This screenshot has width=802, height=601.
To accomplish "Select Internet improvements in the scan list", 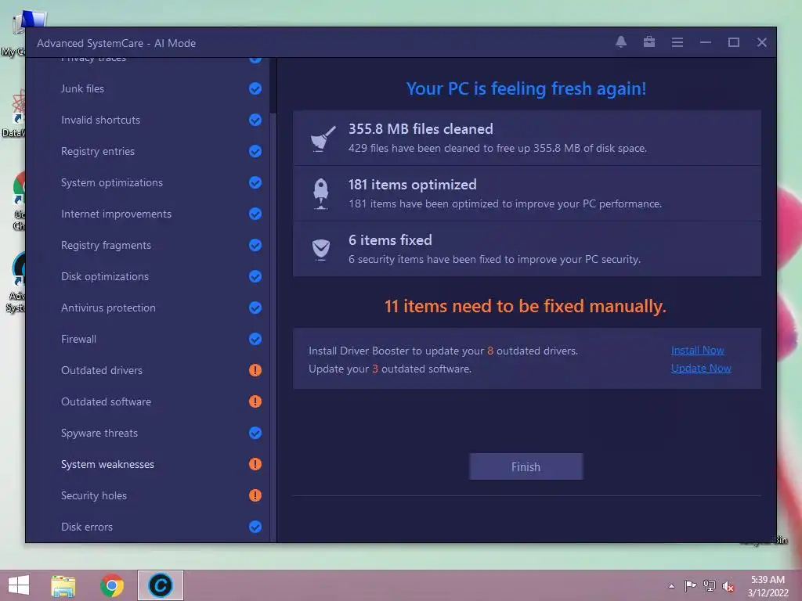I will point(116,214).
